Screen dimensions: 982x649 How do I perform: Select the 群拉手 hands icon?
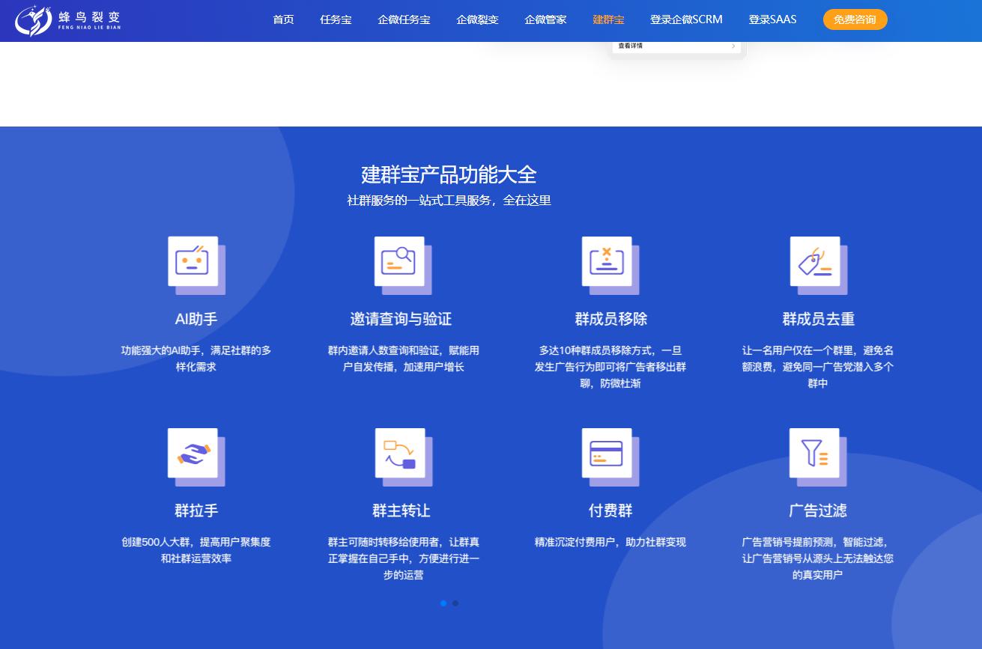(x=195, y=454)
